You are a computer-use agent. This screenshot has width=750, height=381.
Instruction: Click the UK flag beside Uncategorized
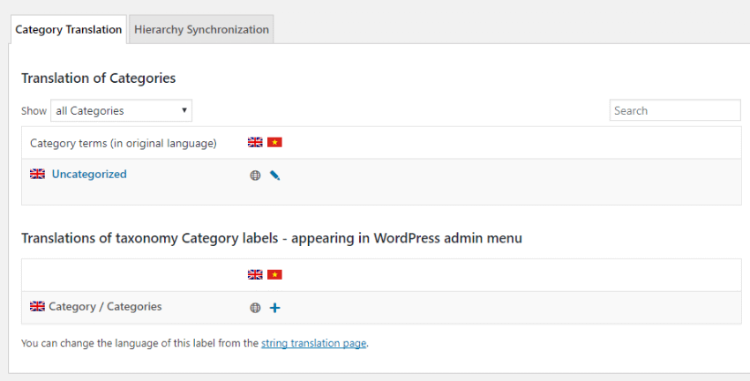(37, 174)
